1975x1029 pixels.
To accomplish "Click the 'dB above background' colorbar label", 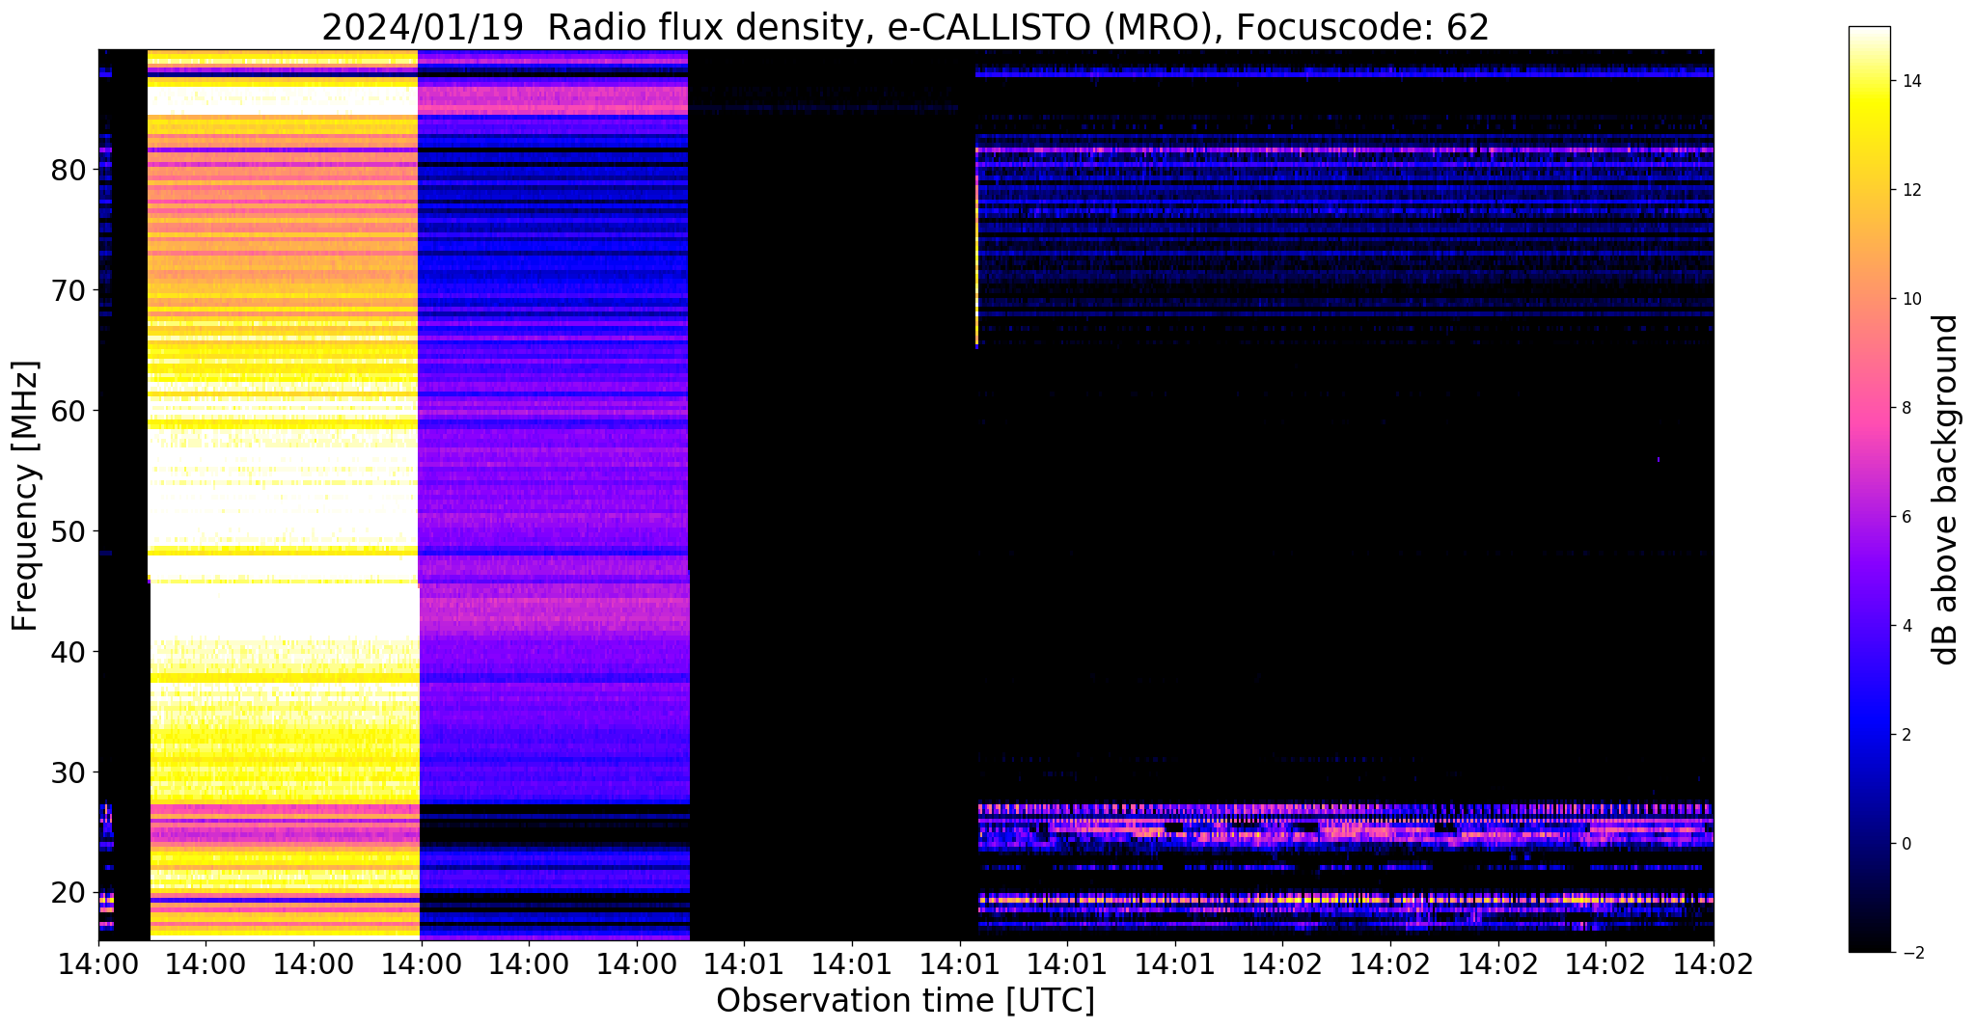I will [1947, 489].
